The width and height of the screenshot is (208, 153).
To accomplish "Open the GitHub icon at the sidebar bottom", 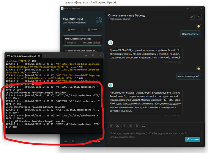I will click(x=73, y=141).
